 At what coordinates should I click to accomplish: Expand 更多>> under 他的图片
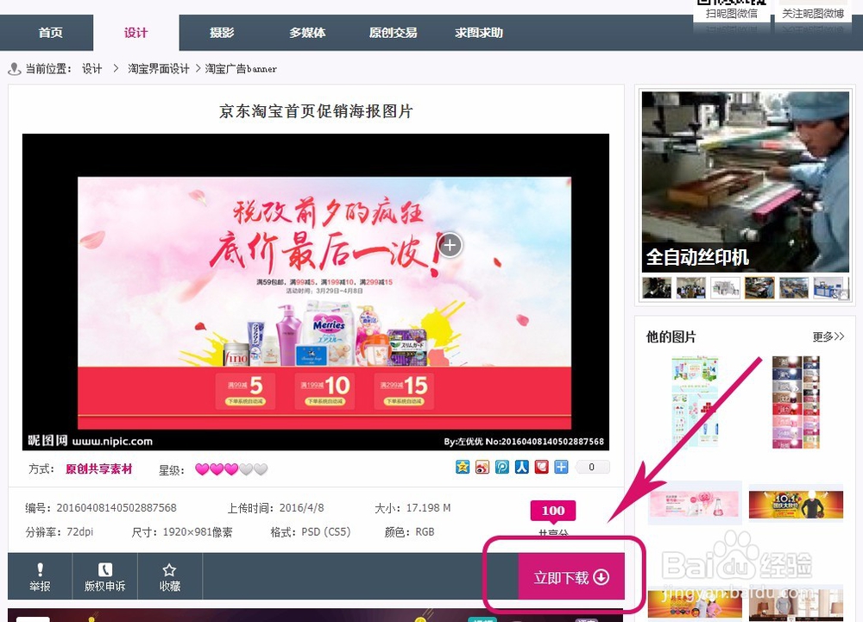point(828,336)
